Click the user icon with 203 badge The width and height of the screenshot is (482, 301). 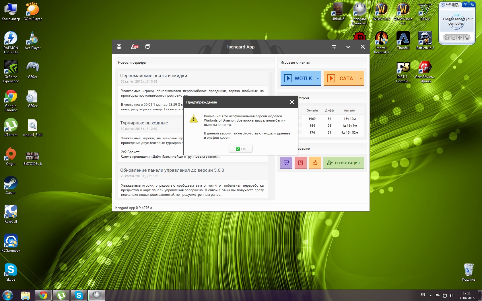[134, 47]
